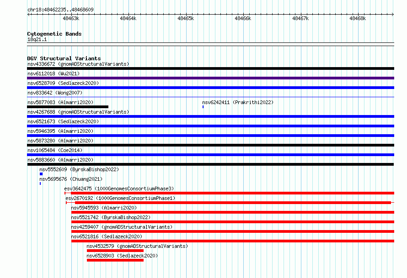Screen dimensions: 407x278
Task: Click the small blue nsv5552609 square
Action: [x=41, y=174]
